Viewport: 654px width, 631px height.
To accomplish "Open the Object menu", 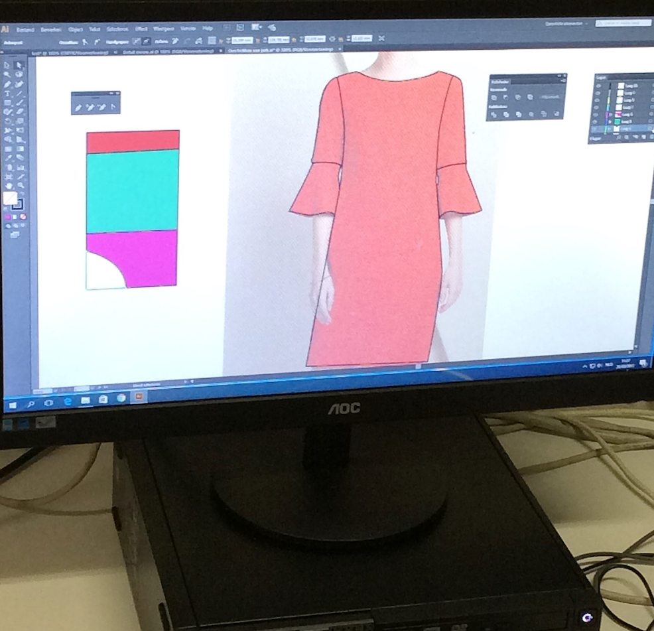I will [x=75, y=29].
